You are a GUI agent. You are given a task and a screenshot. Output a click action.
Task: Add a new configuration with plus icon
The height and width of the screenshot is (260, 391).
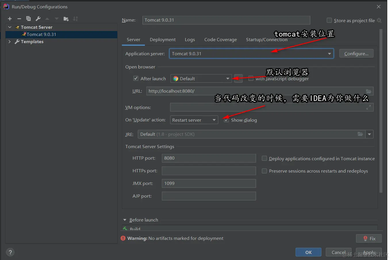(x=10, y=19)
